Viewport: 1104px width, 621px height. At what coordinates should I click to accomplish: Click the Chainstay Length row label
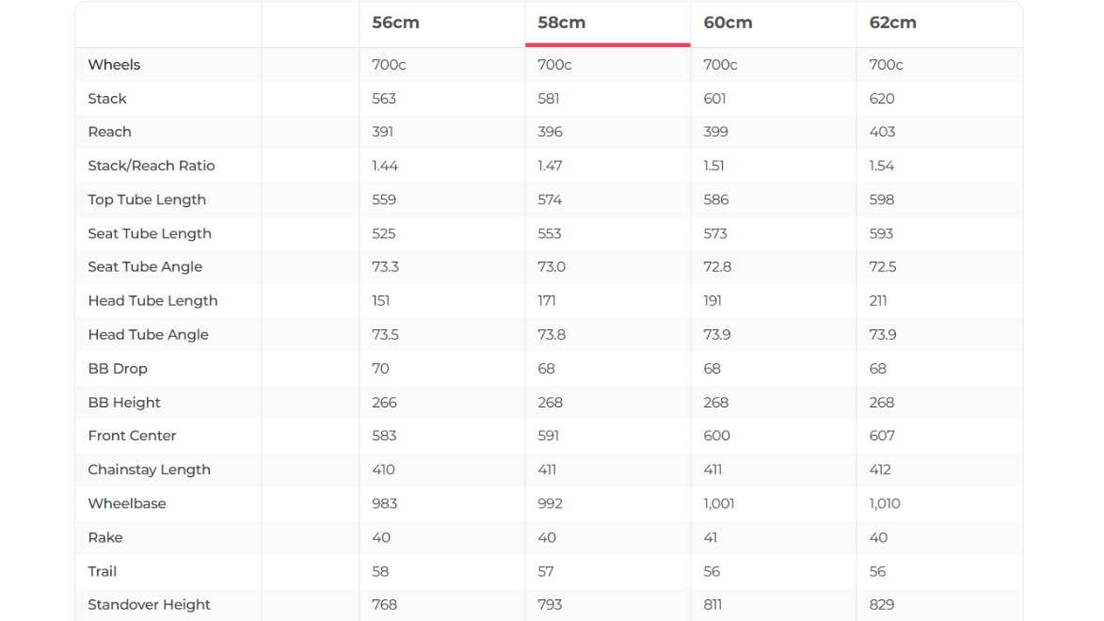pos(149,470)
